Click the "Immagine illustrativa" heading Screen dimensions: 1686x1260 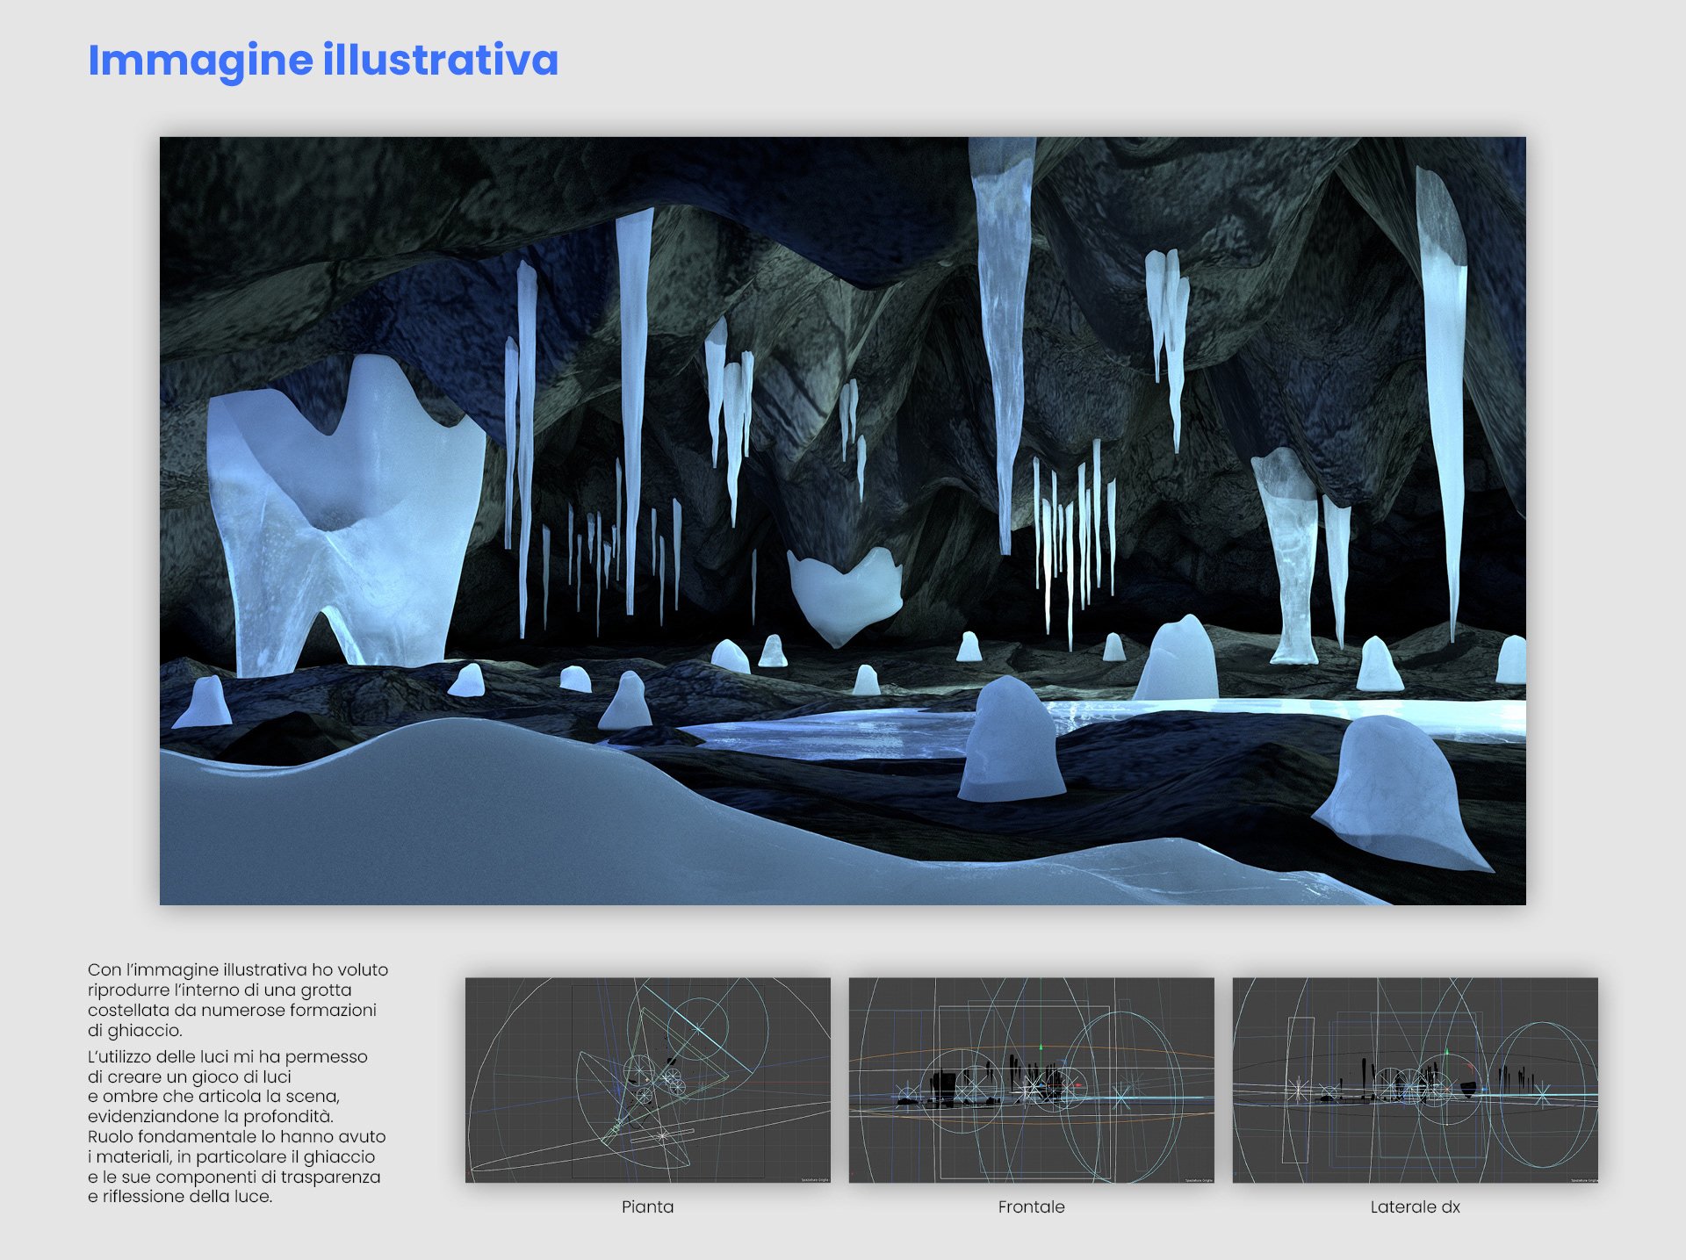pyautogui.click(x=322, y=61)
